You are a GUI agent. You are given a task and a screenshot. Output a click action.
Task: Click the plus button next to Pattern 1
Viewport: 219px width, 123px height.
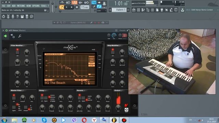(x=128, y=10)
